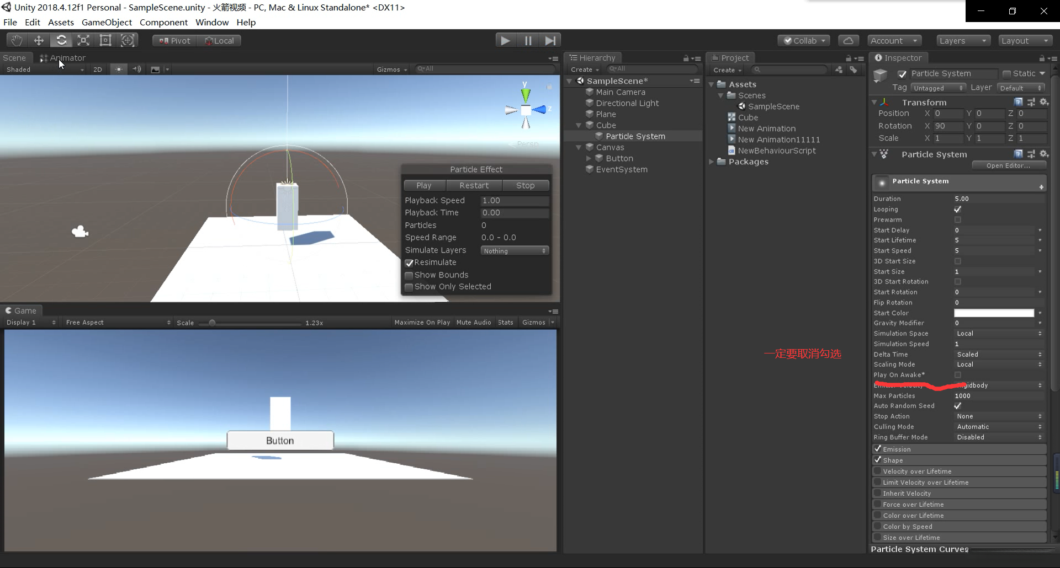Open the Window menu
This screenshot has height=568, width=1060.
212,23
